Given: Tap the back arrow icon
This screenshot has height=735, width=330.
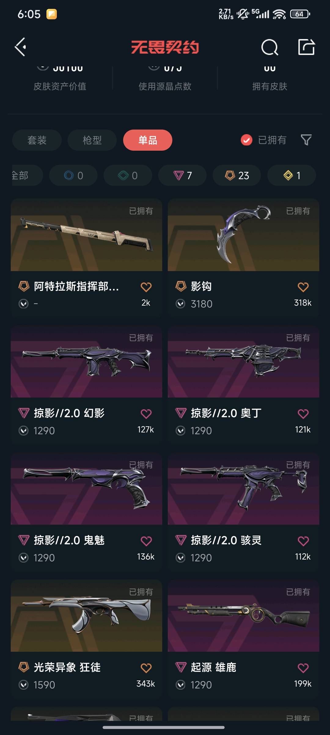Looking at the screenshot, I should 20,47.
